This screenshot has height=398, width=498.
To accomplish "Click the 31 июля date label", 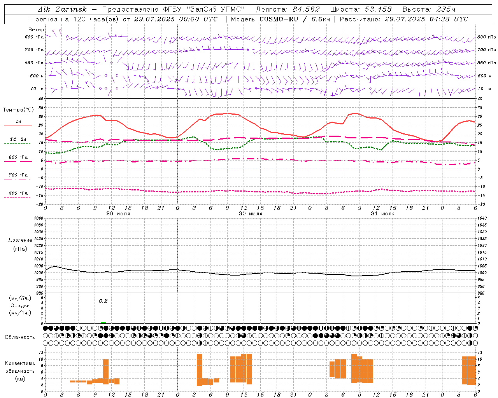I will 383,214.
